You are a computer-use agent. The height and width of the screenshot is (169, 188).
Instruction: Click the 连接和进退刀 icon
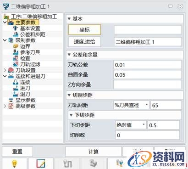click(11, 76)
